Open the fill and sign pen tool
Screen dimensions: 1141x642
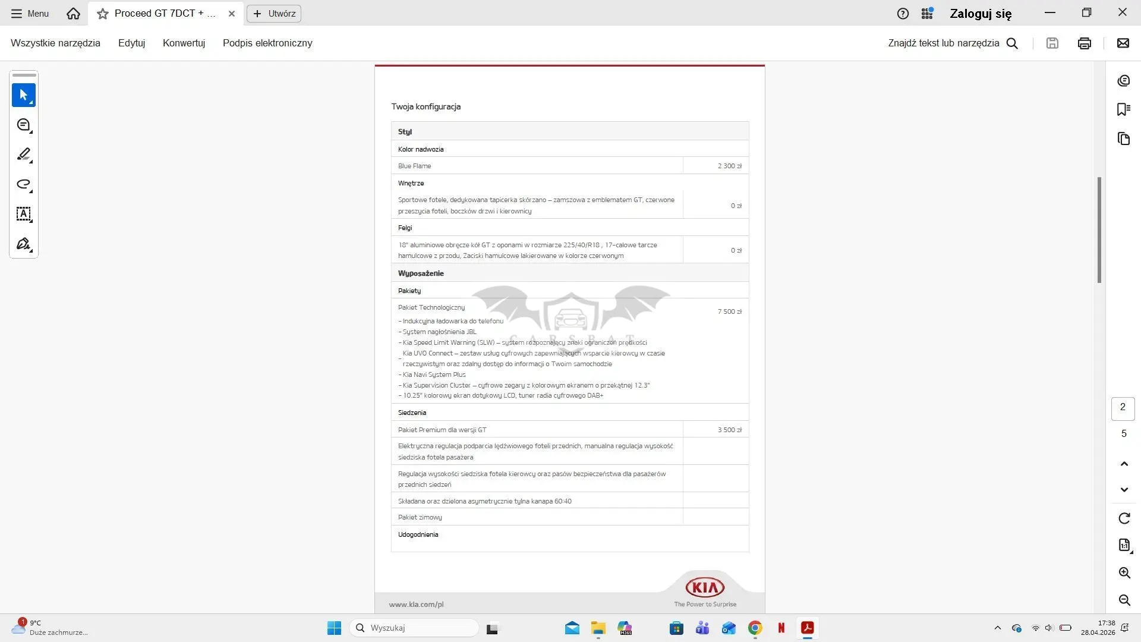pos(24,244)
